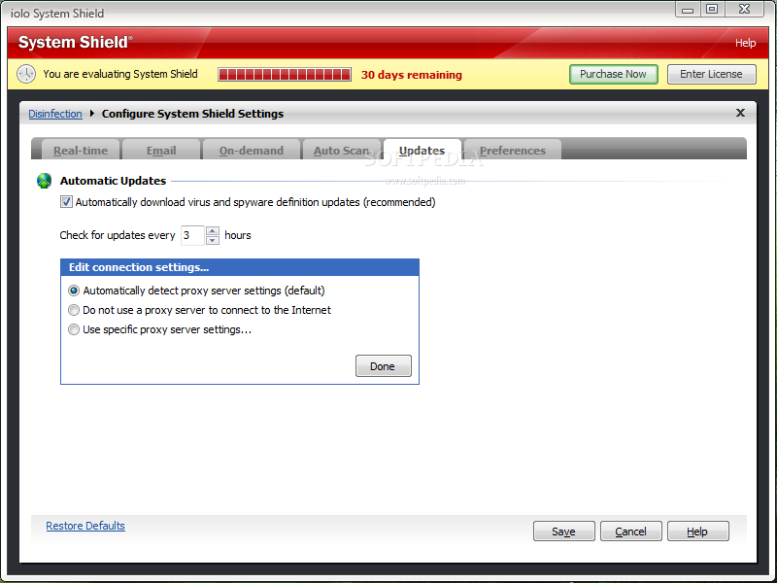The height and width of the screenshot is (583, 777).
Task: Close the iolo System Shield window
Action: click(744, 10)
